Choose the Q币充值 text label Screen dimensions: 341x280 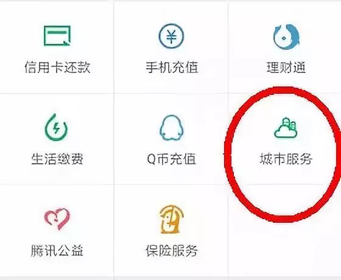(171, 159)
